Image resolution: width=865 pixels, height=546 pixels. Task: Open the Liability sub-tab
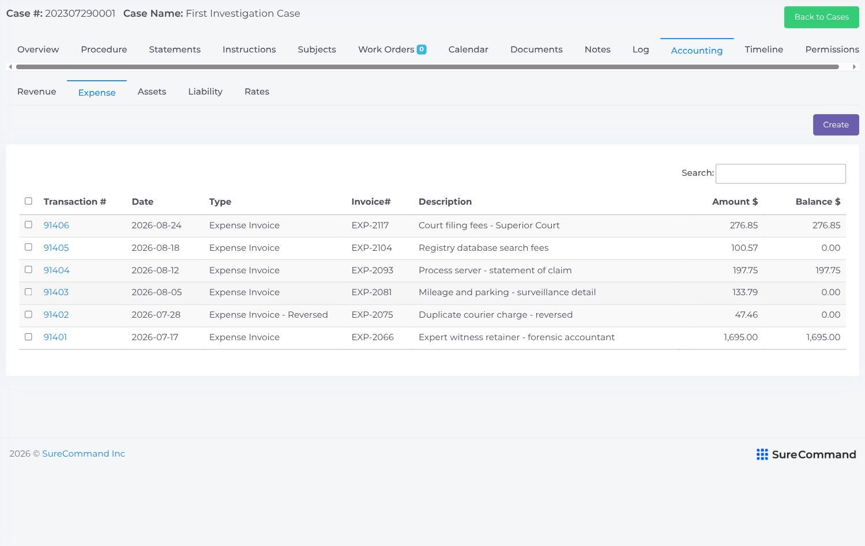pyautogui.click(x=205, y=92)
